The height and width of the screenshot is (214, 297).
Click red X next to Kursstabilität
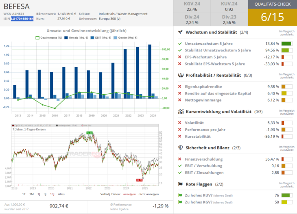tap(180, 136)
